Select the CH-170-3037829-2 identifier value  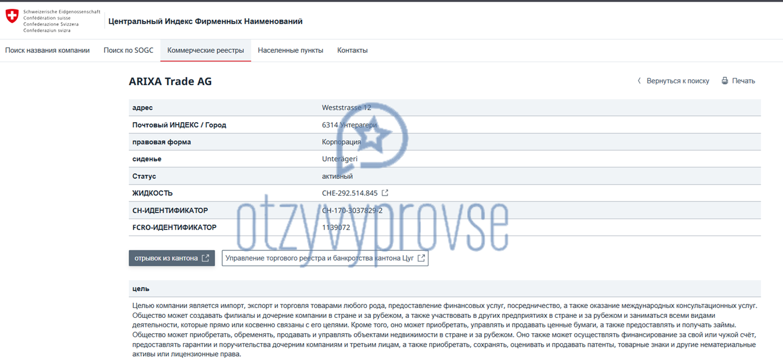click(352, 210)
